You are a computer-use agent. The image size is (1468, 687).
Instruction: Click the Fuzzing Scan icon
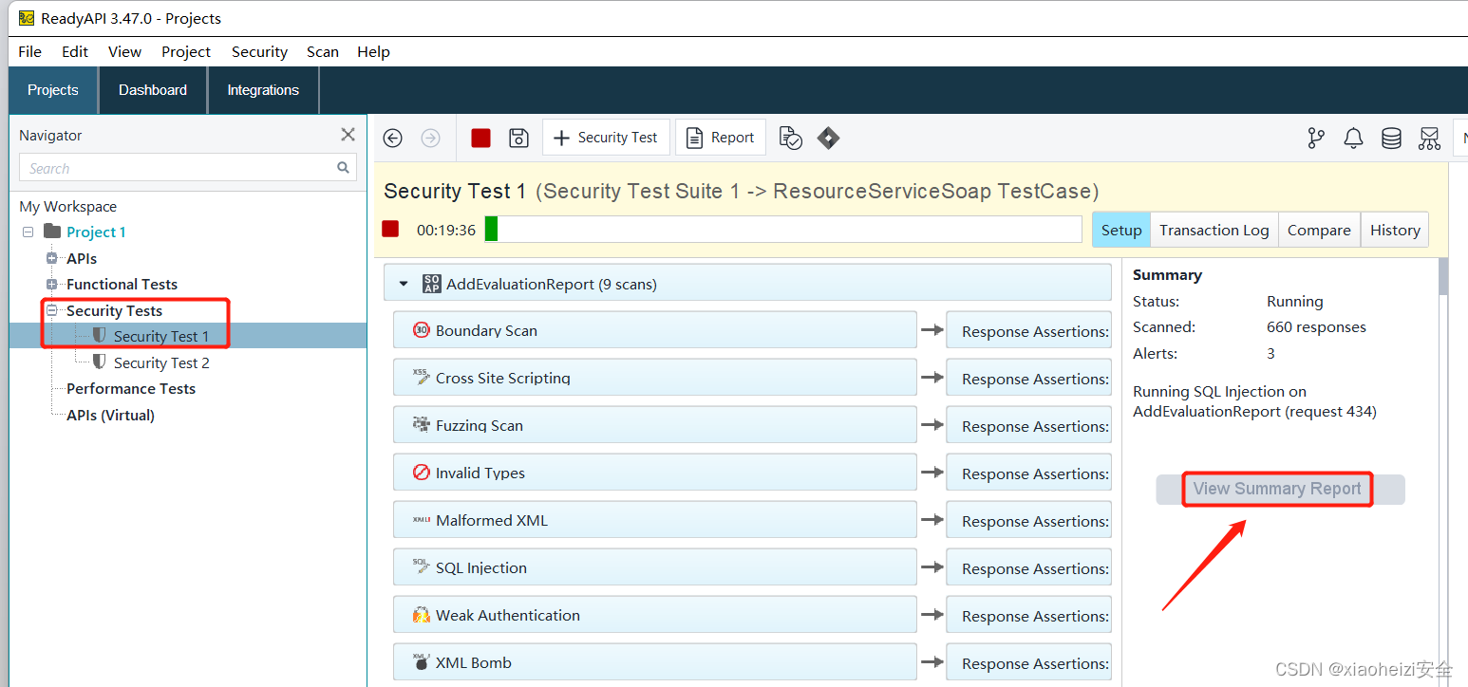tap(422, 424)
